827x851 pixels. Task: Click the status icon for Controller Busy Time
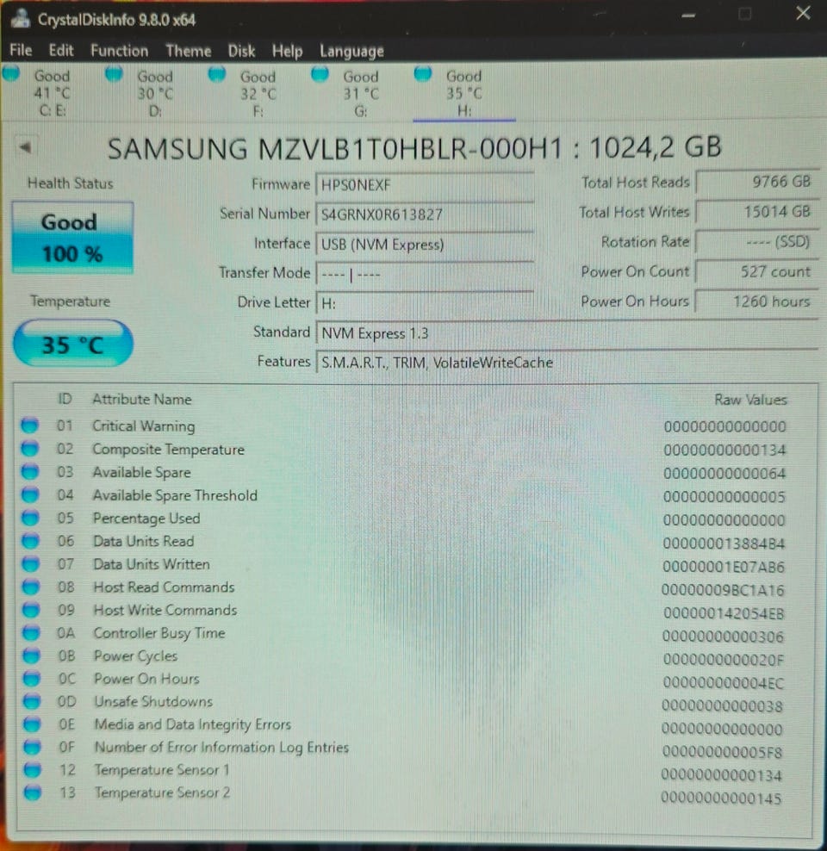pos(32,633)
